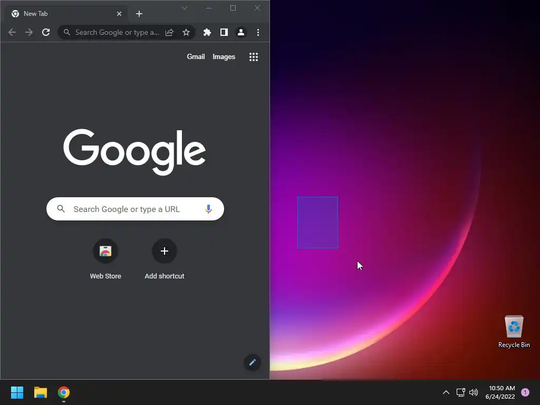
Task: Click the Google logo
Action: coord(134,152)
